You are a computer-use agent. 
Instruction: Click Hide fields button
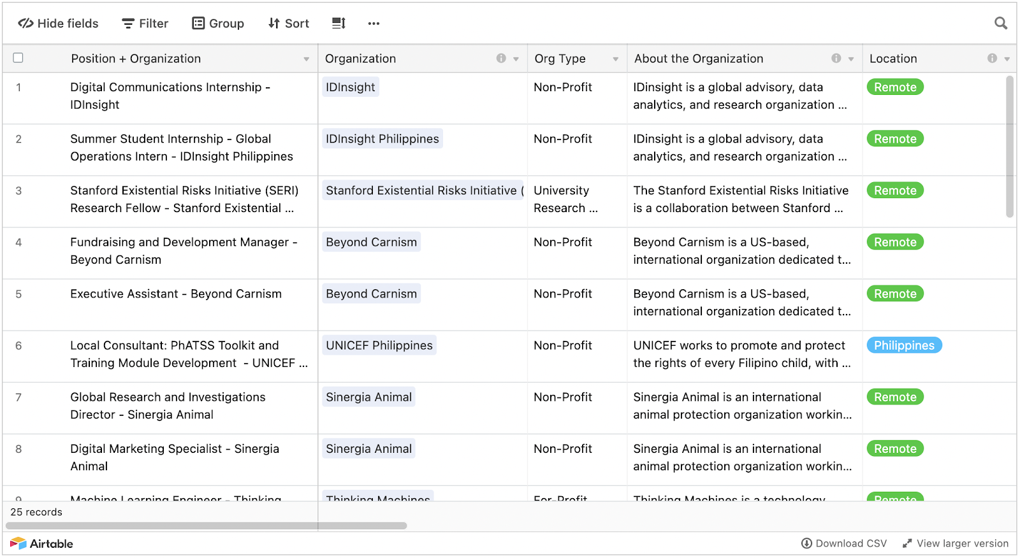click(58, 24)
